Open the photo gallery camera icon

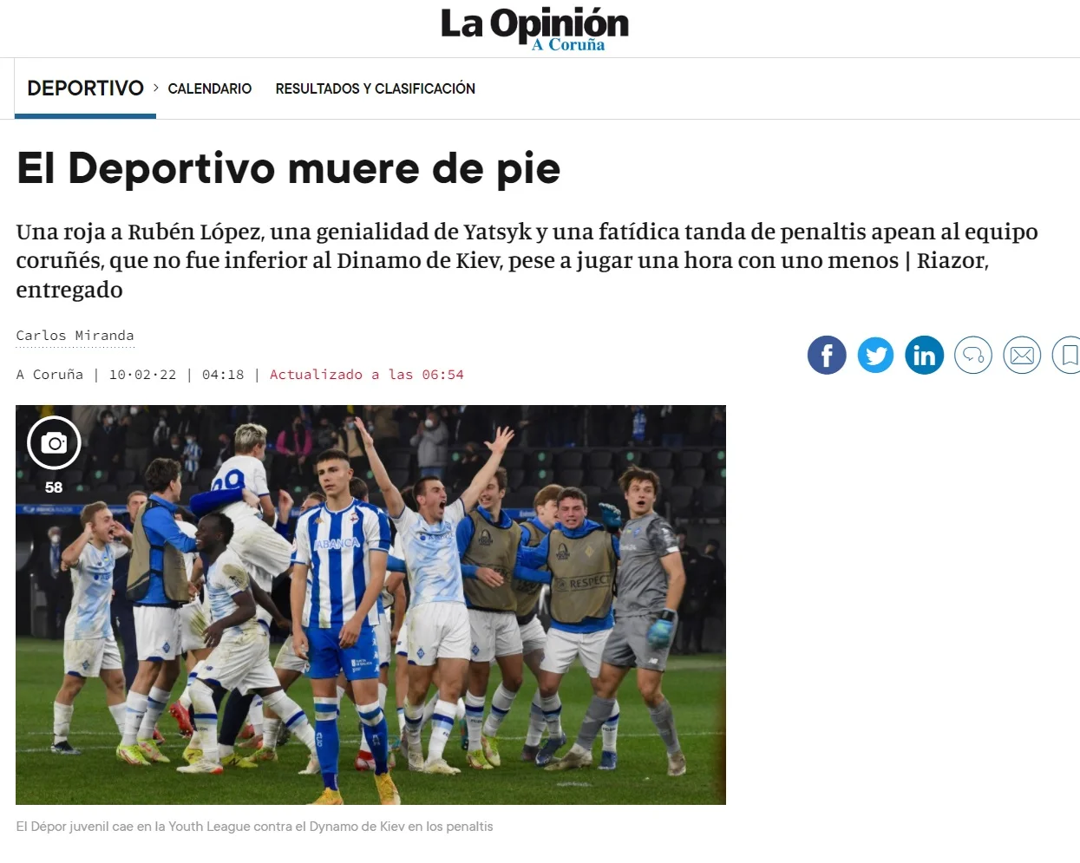click(54, 443)
